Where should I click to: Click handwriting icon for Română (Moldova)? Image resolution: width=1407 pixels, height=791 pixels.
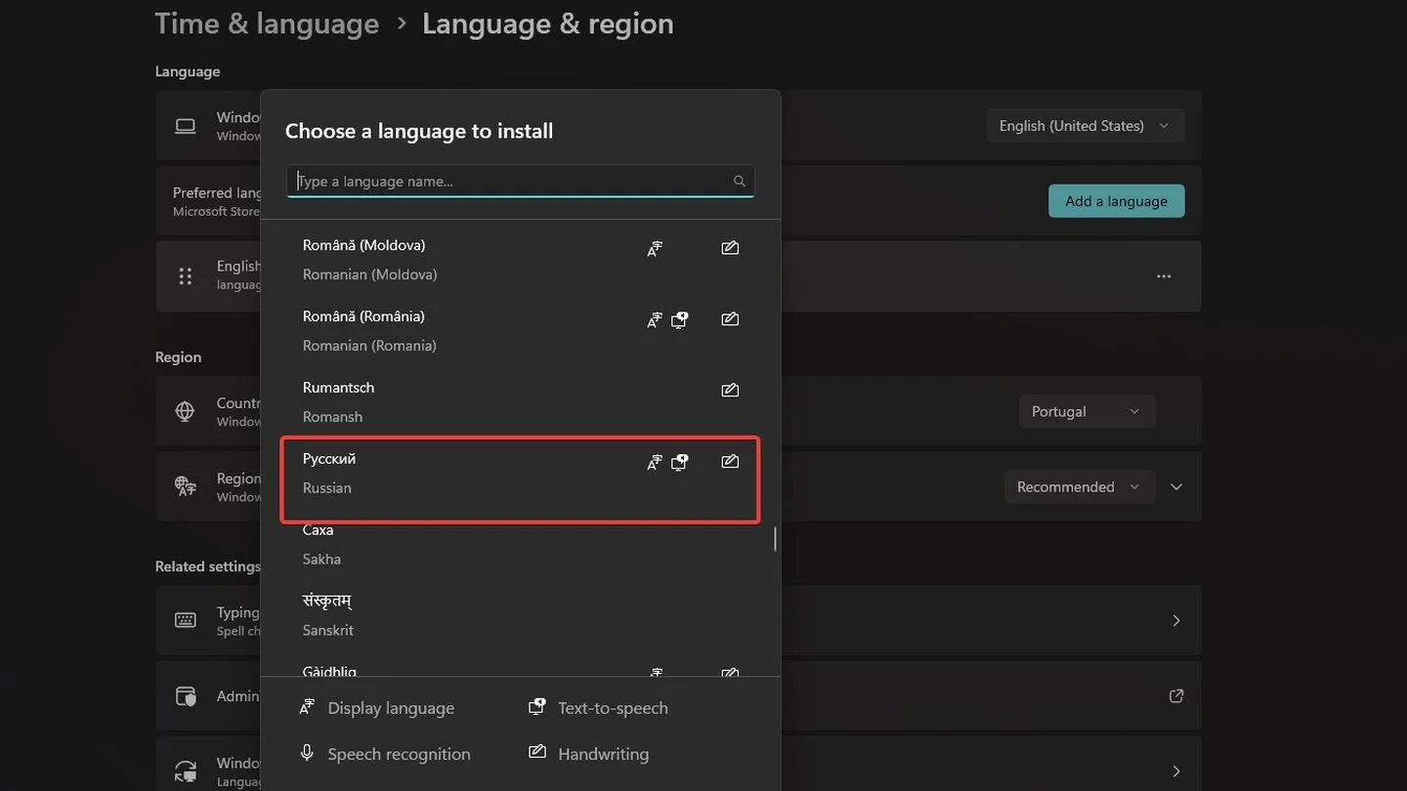click(x=730, y=248)
